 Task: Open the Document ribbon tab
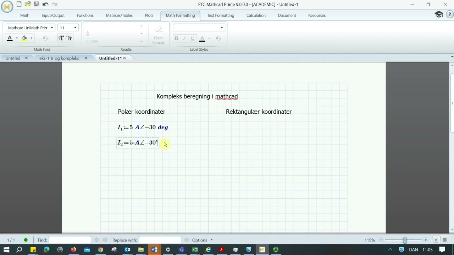click(287, 15)
